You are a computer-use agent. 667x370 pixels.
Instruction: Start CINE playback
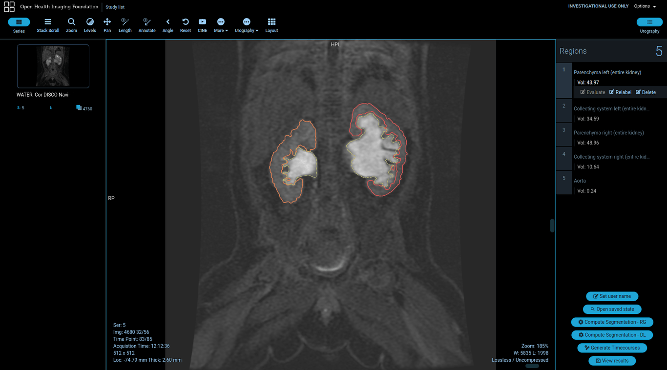coord(202,25)
